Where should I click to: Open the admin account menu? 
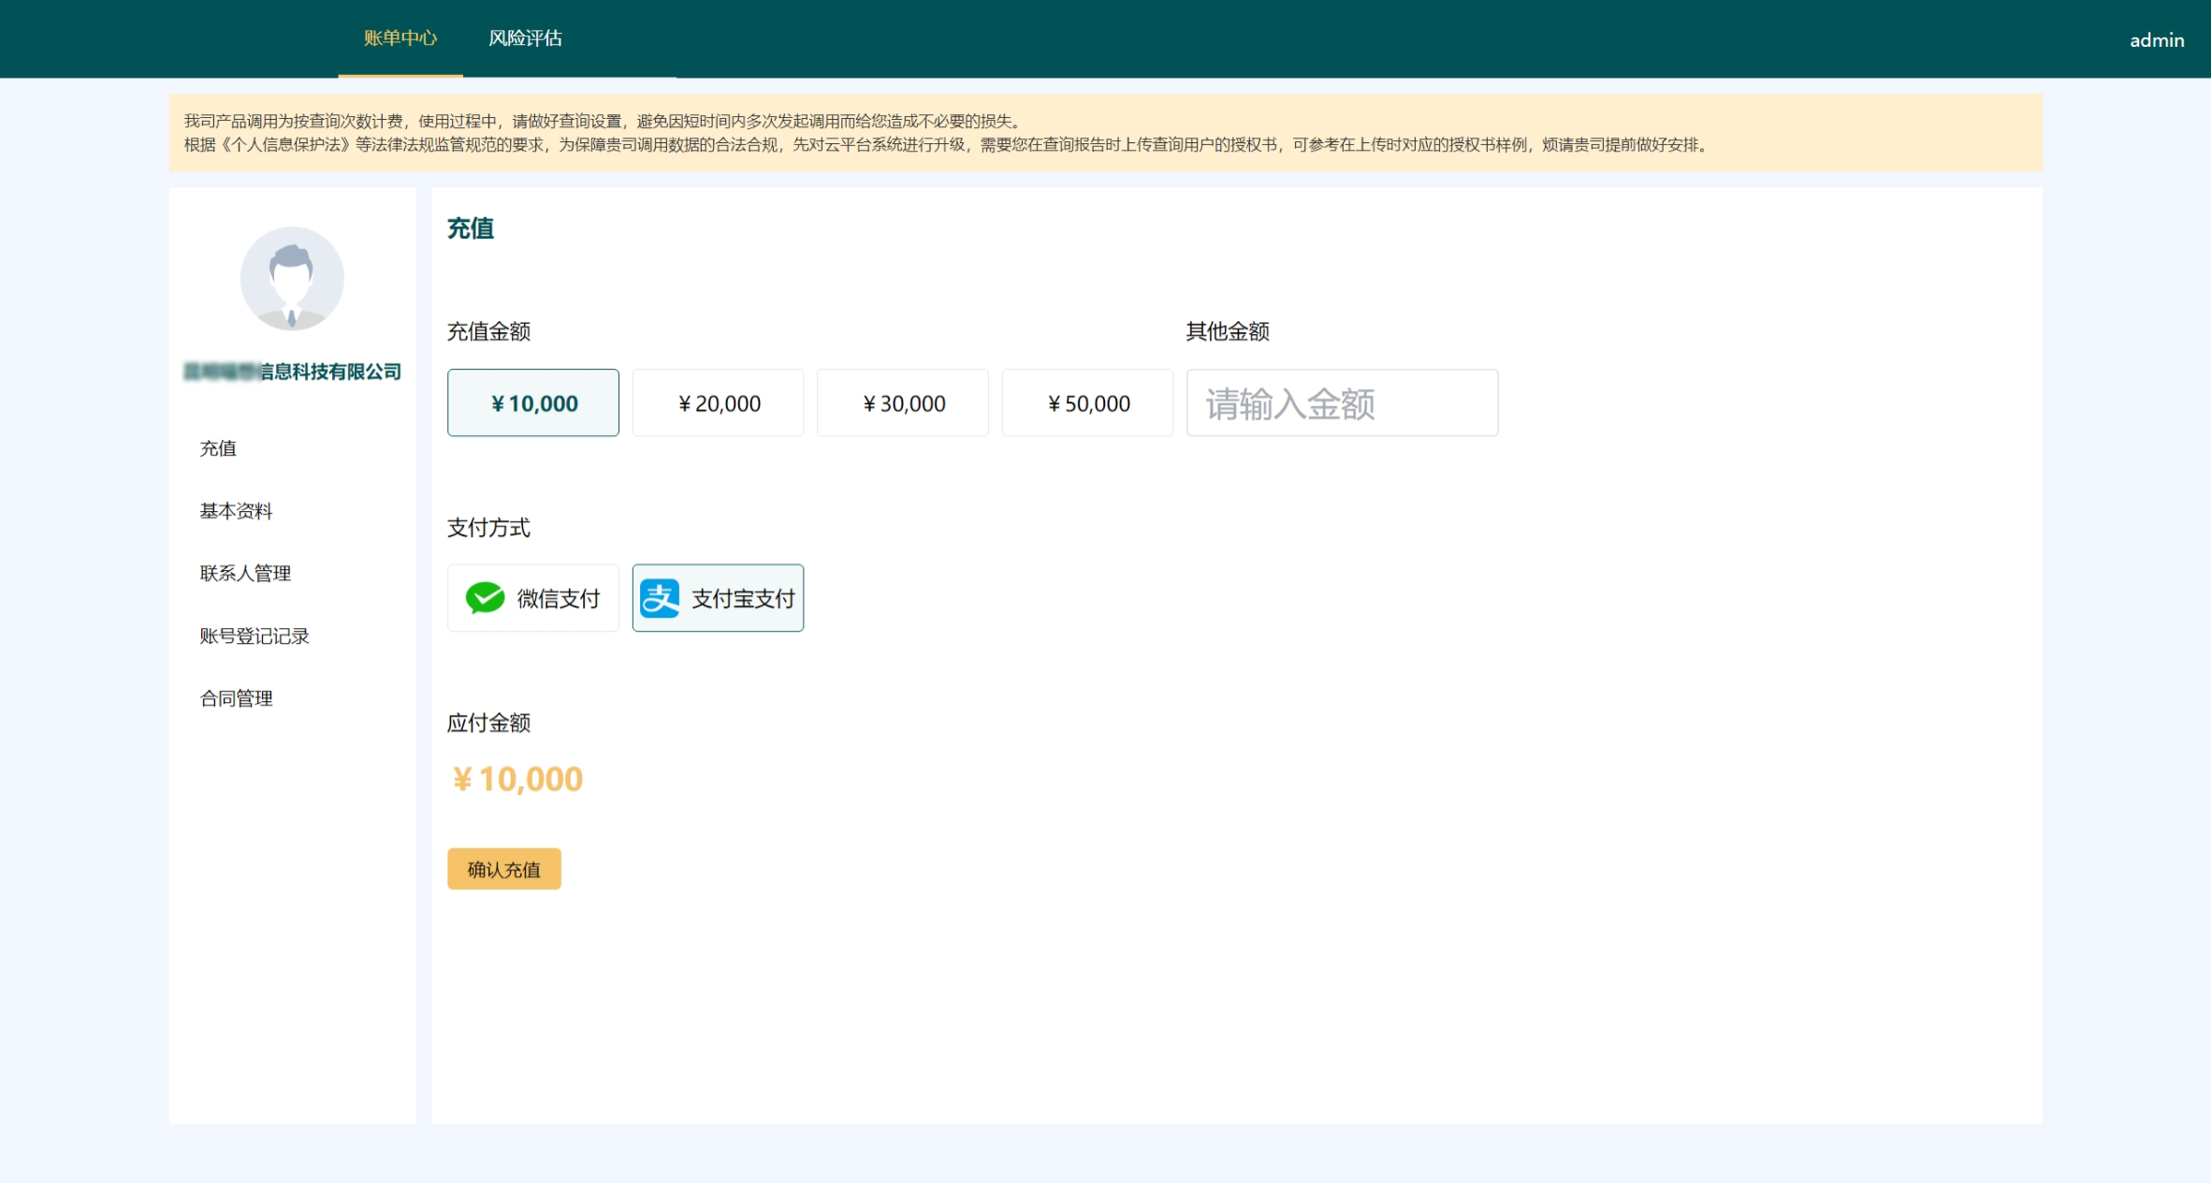[2157, 39]
